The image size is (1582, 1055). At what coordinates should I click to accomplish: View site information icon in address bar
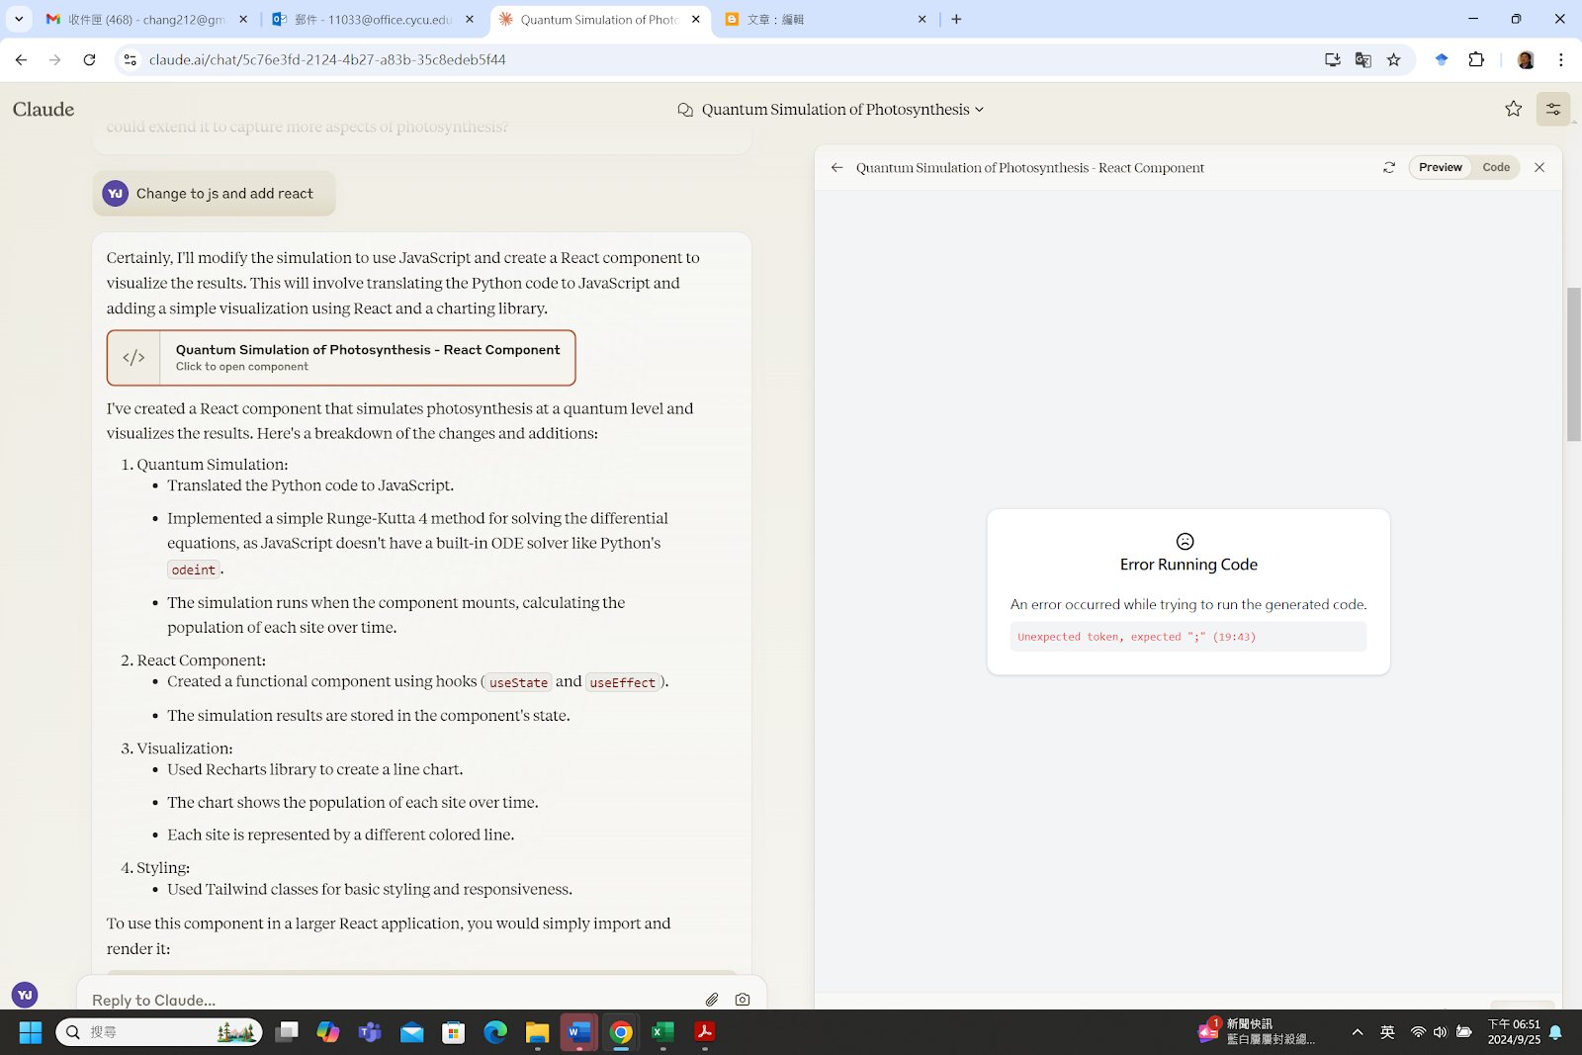130,60
